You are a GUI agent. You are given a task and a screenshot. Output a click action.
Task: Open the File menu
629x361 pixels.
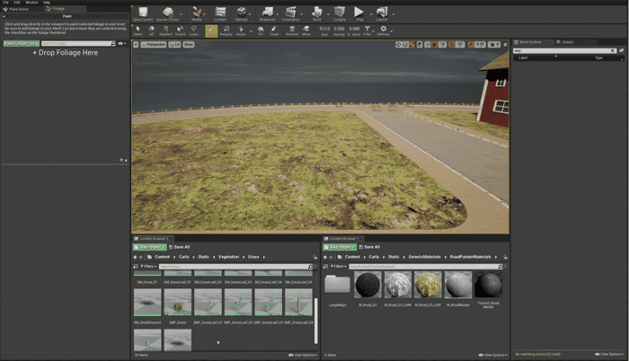point(5,3)
